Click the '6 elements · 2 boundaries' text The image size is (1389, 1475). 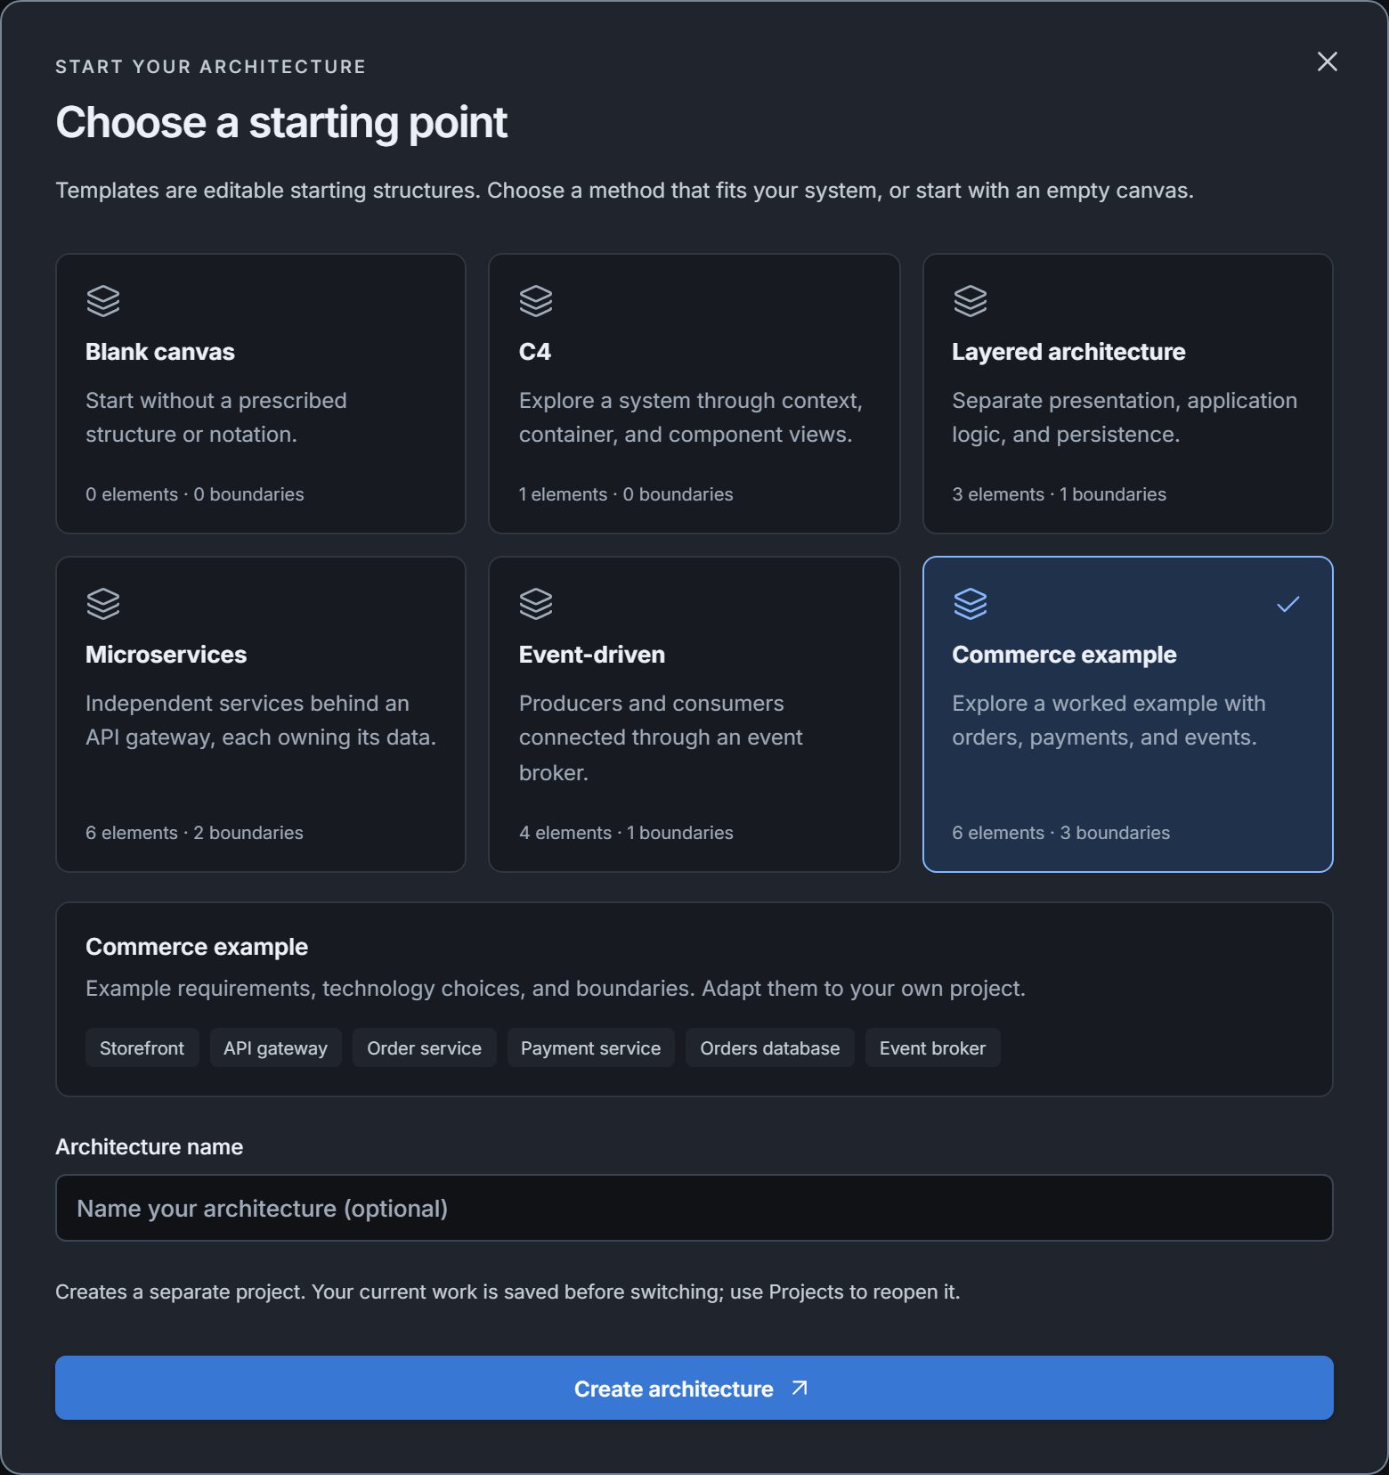(194, 833)
